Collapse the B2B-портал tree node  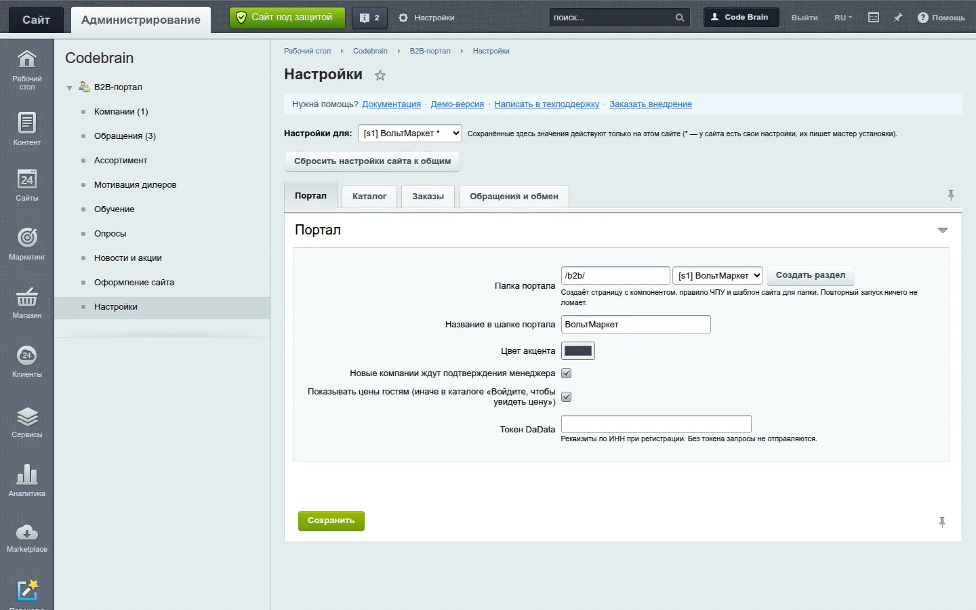69,88
